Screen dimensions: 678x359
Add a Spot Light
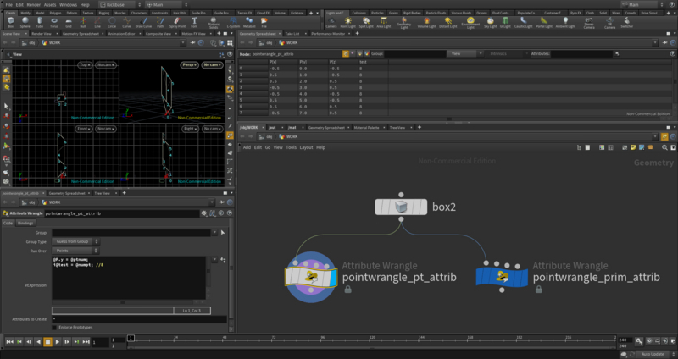coord(366,22)
